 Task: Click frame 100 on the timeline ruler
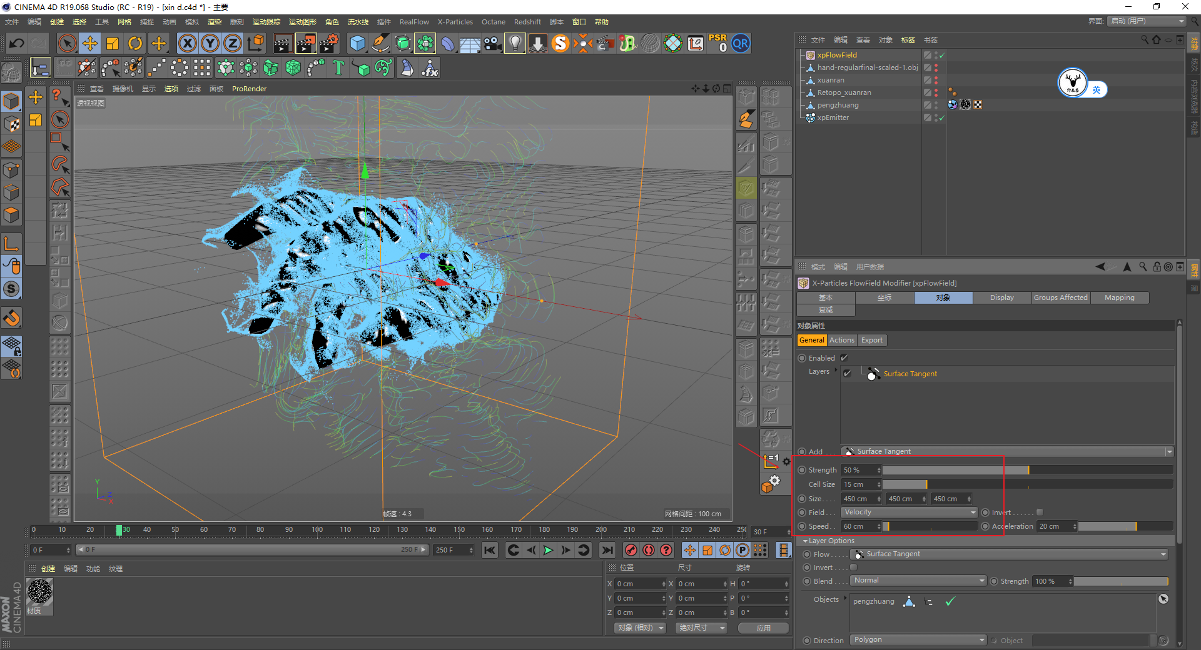[x=317, y=530]
